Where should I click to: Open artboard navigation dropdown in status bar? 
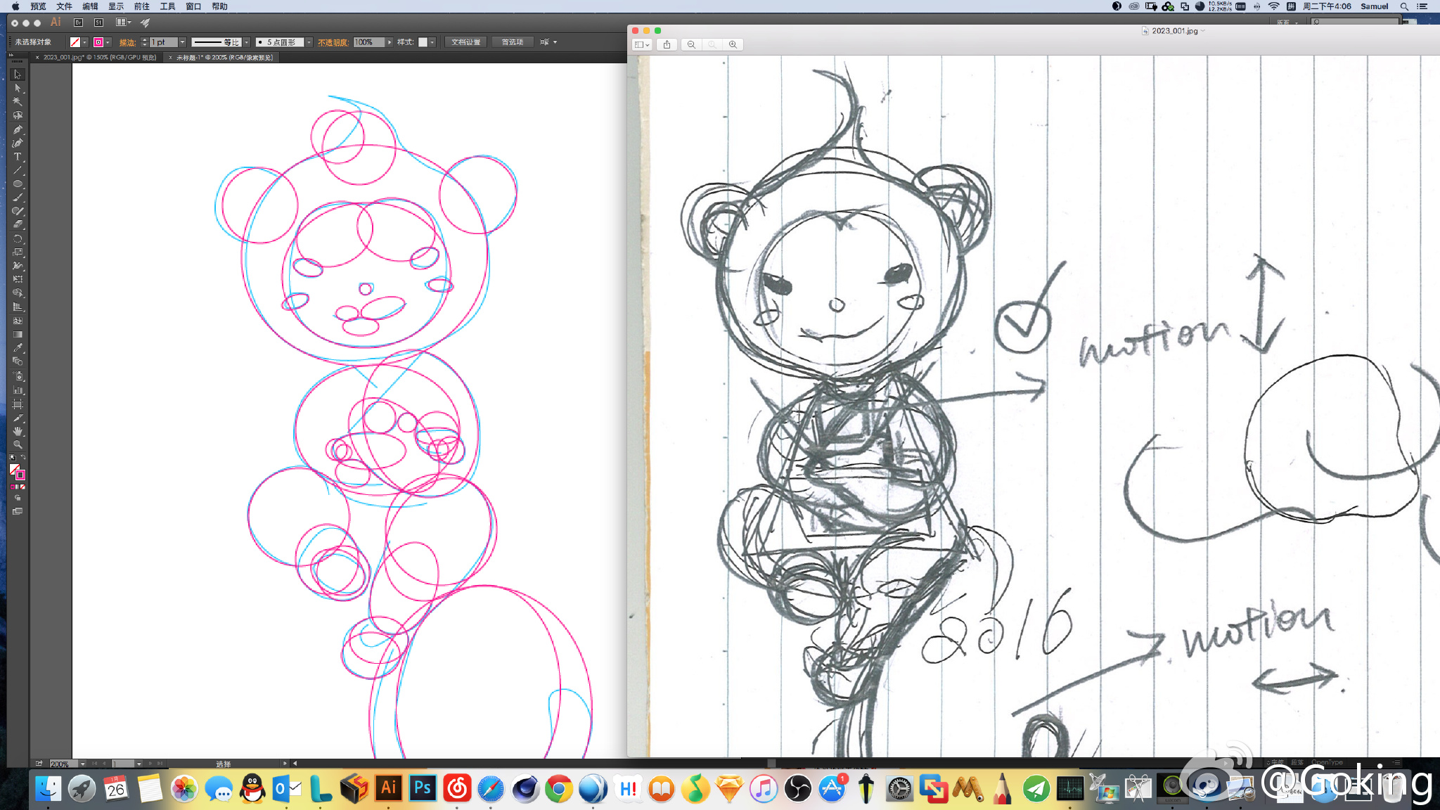139,764
